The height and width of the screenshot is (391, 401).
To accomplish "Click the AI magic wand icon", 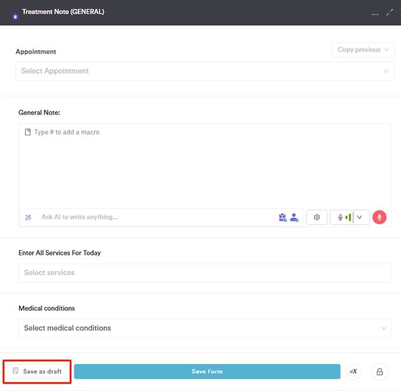I will (28, 217).
